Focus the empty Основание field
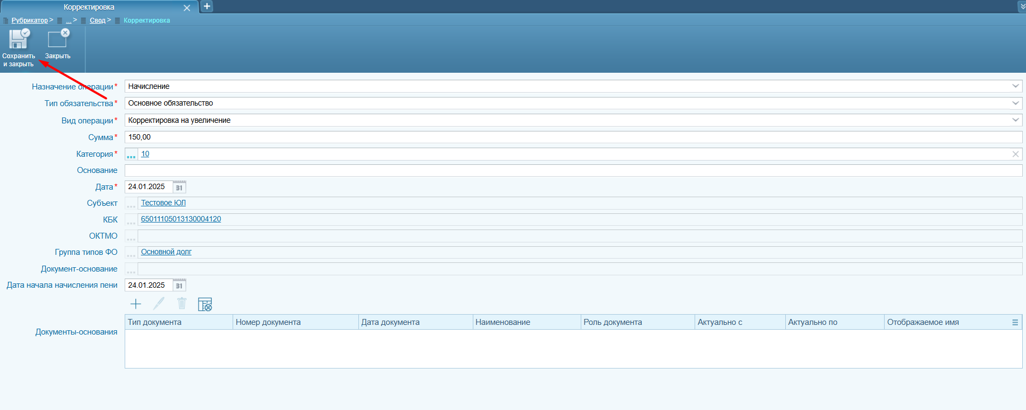Image resolution: width=1026 pixels, height=410 pixels. (573, 170)
